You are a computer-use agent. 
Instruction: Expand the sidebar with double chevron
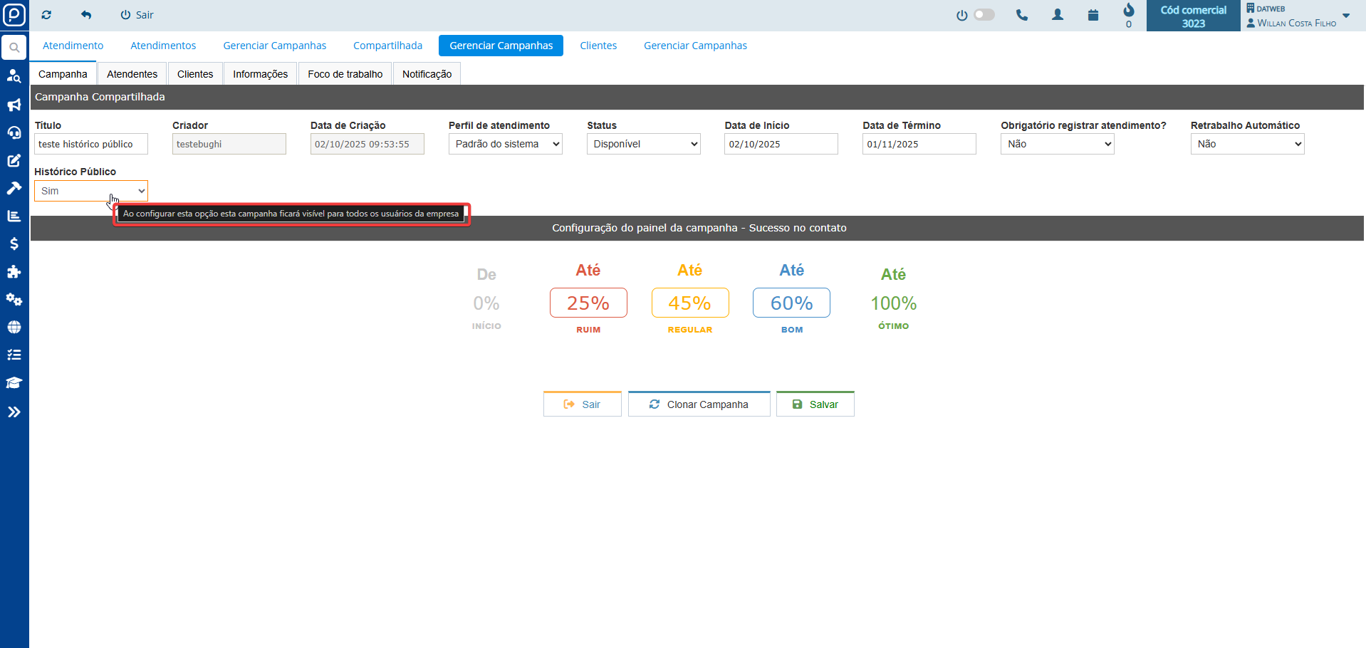14,412
